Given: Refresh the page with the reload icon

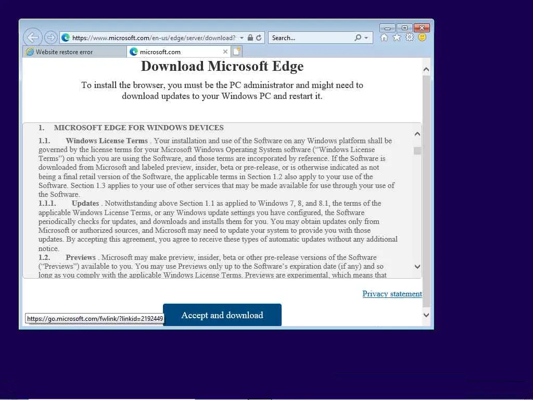Looking at the screenshot, I should (x=259, y=37).
